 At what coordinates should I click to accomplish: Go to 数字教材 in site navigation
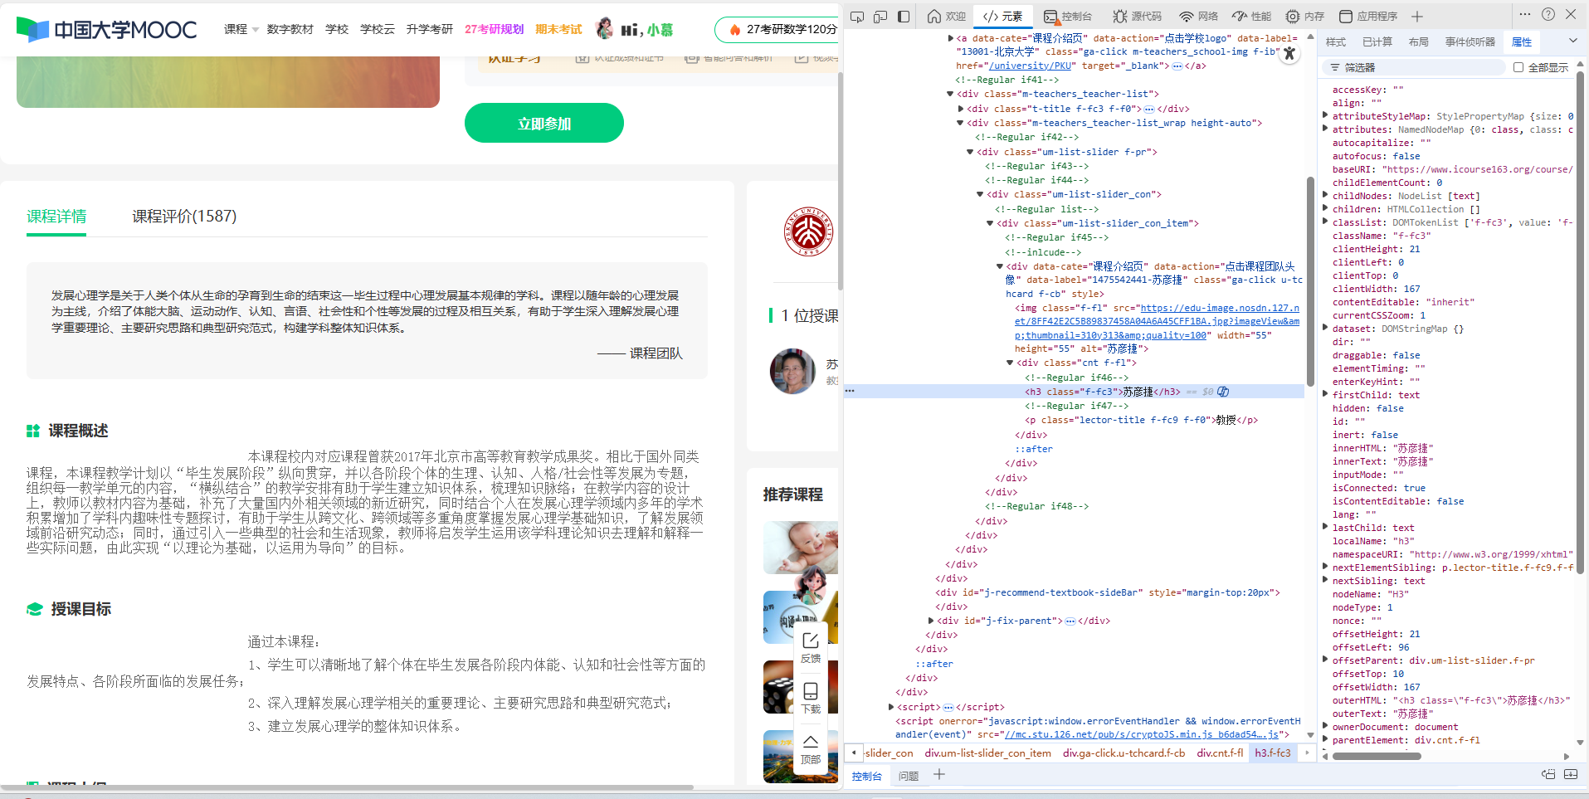coord(290,29)
